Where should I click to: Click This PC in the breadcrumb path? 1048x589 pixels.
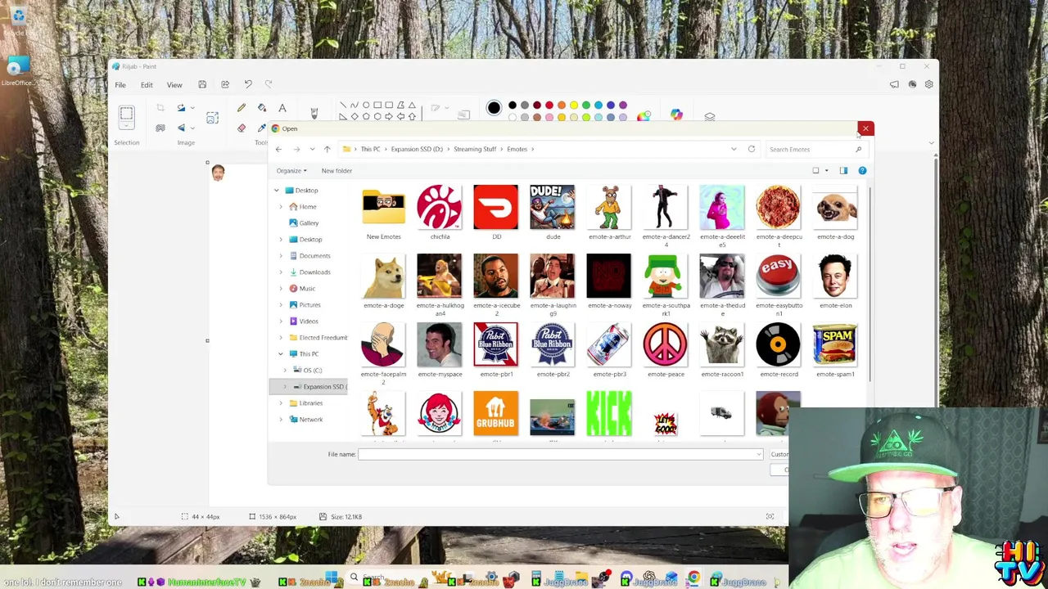point(370,149)
